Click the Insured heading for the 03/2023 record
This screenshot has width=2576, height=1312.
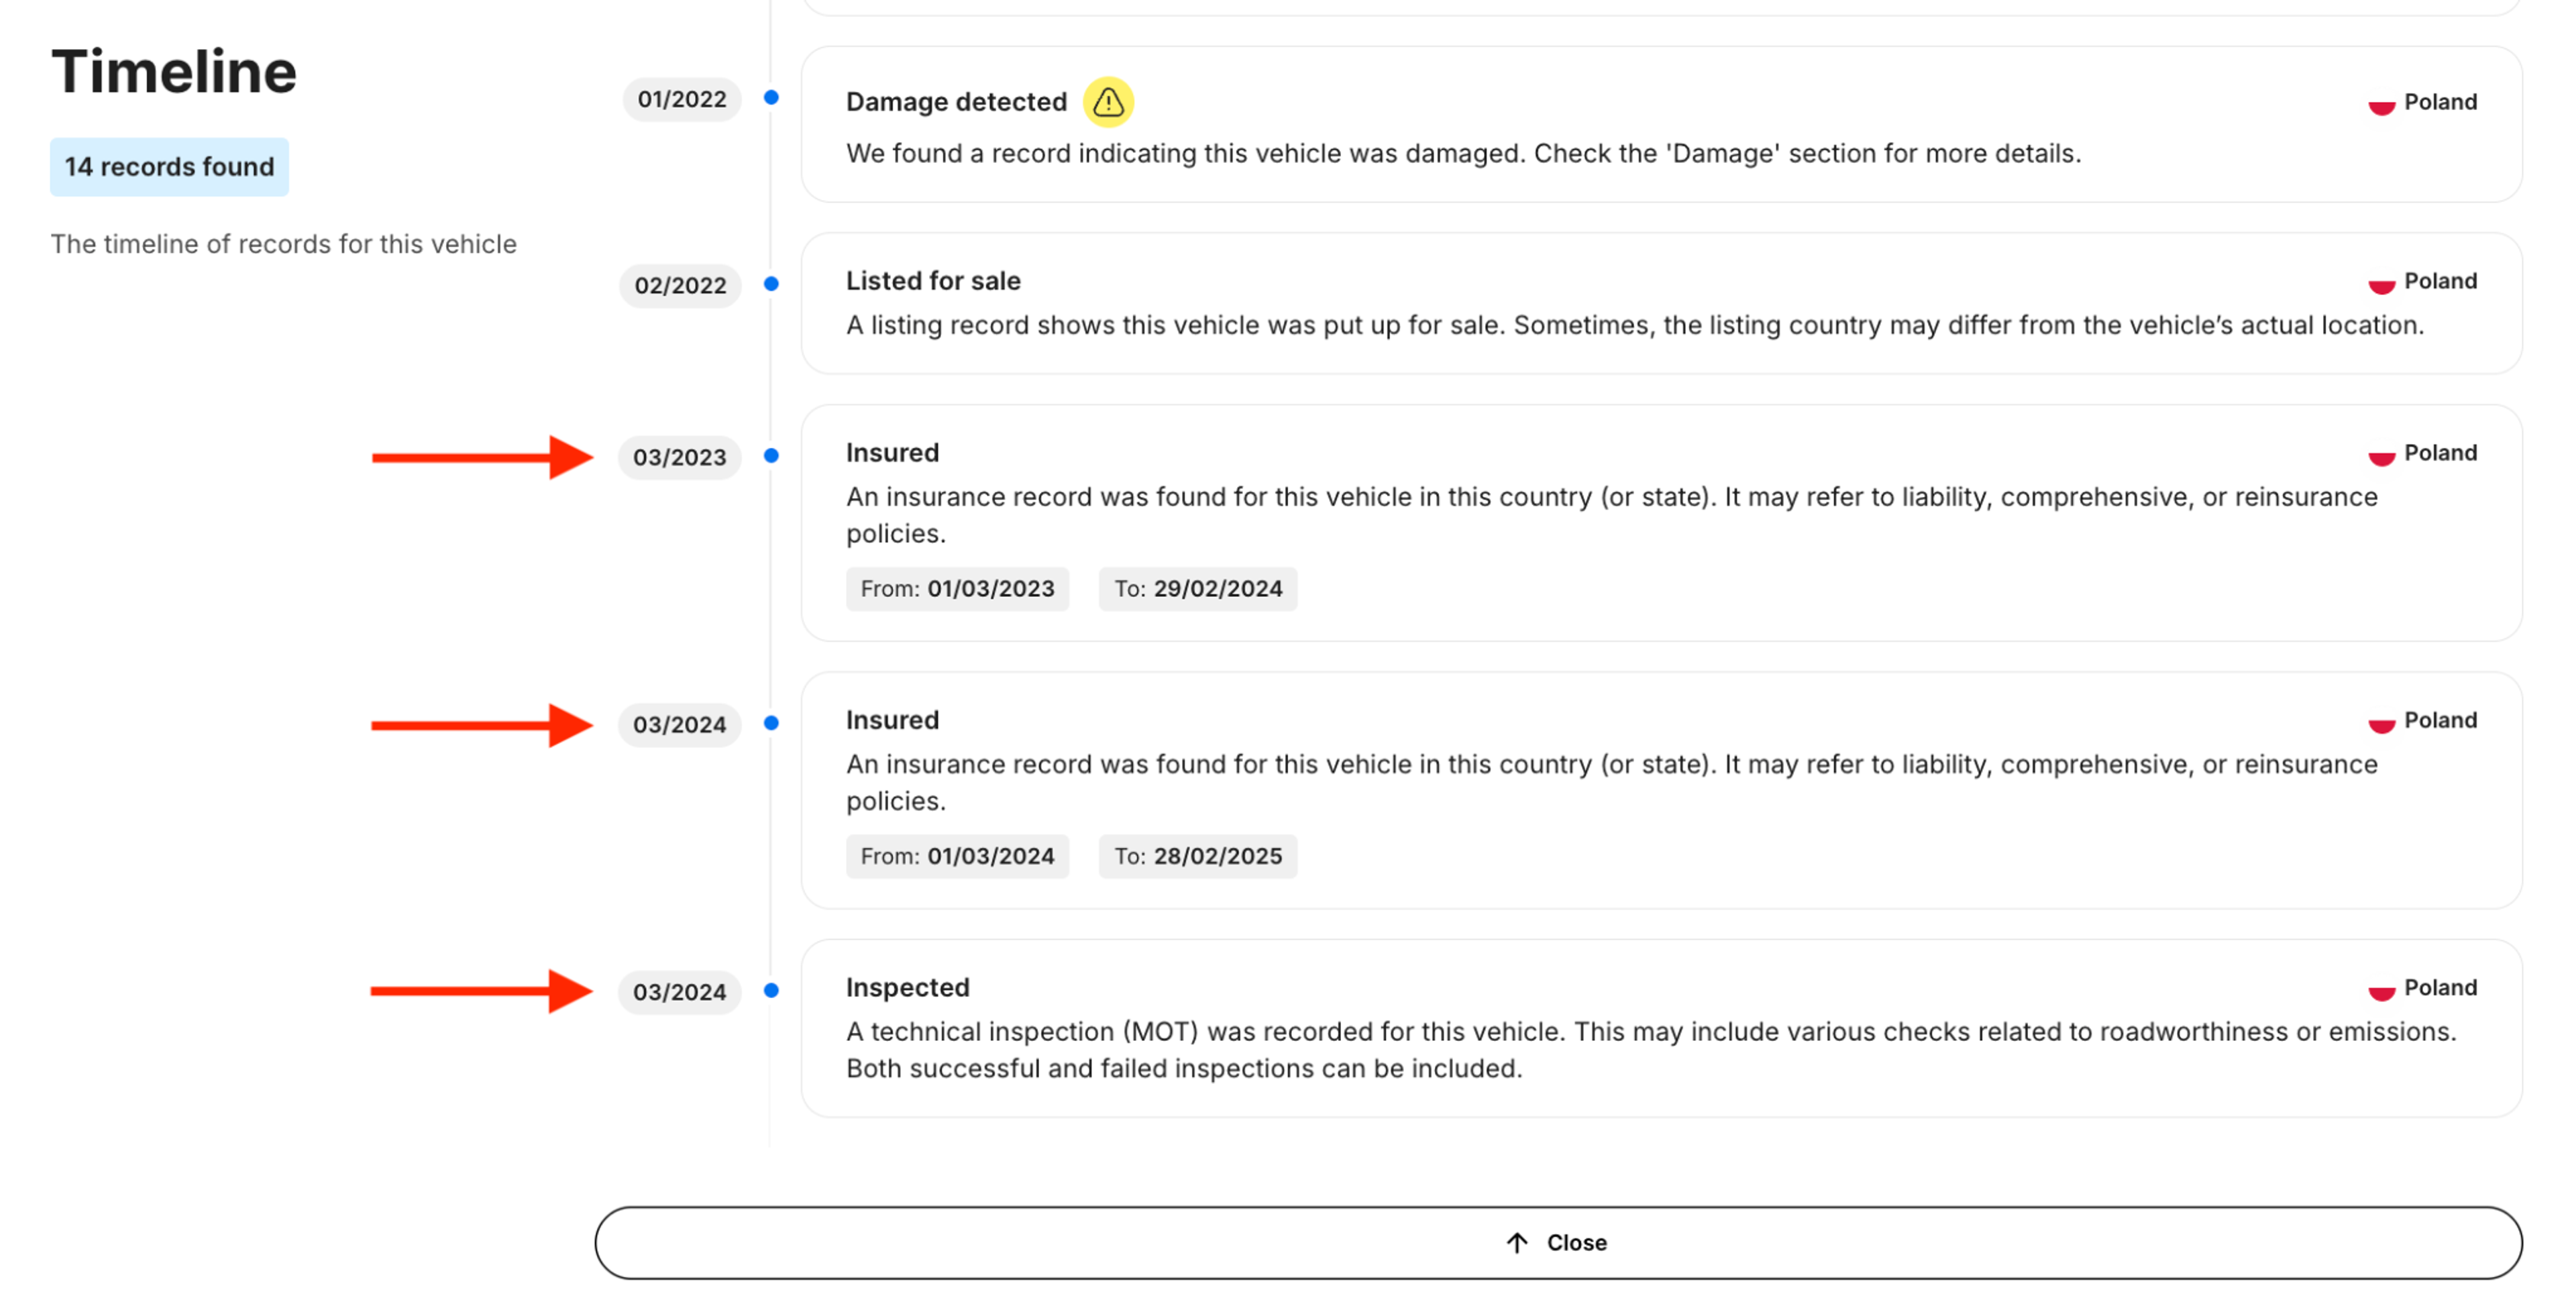click(892, 453)
